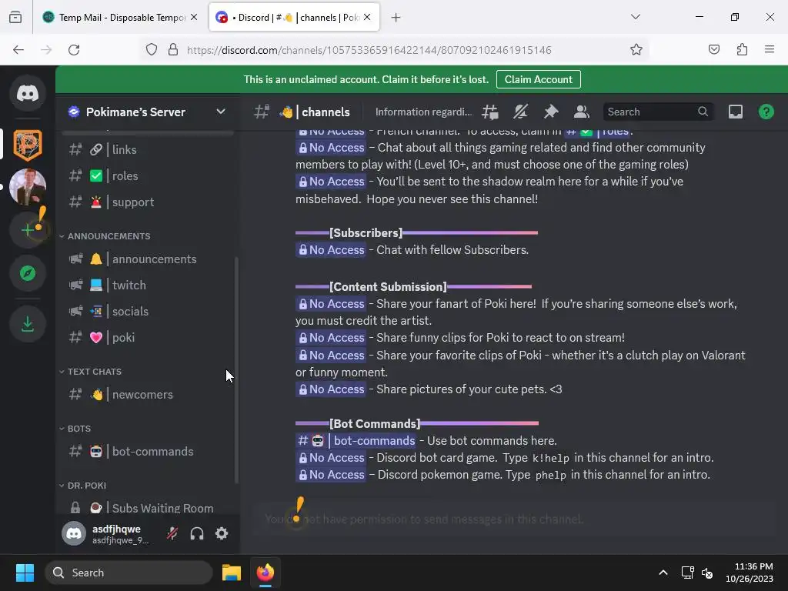Viewport: 788px width, 591px height.
Task: Explore discoverable servers compass icon
Action: (x=28, y=273)
